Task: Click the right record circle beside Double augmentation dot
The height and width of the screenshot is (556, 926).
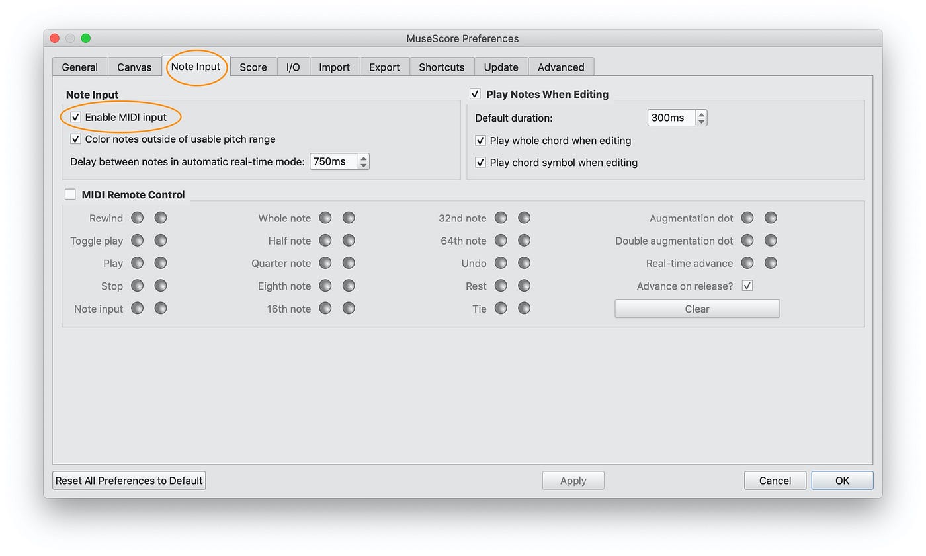Action: 771,240
